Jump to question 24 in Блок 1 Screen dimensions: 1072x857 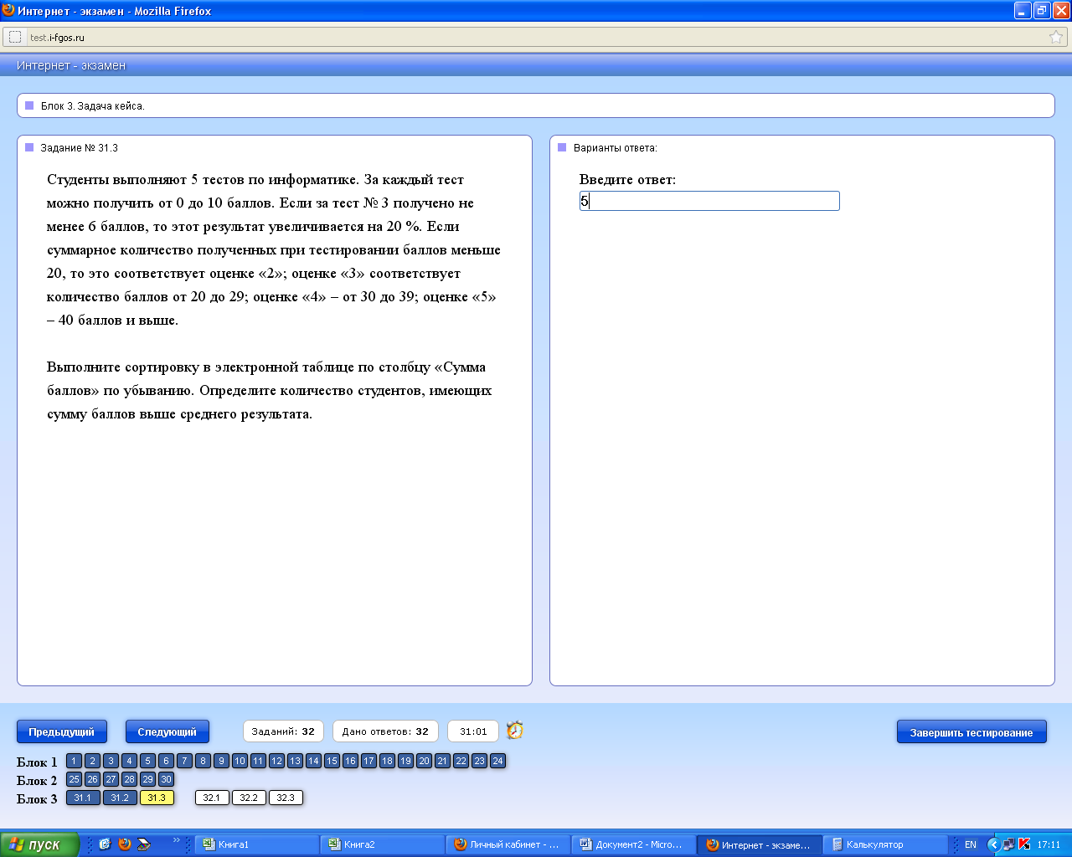497,761
